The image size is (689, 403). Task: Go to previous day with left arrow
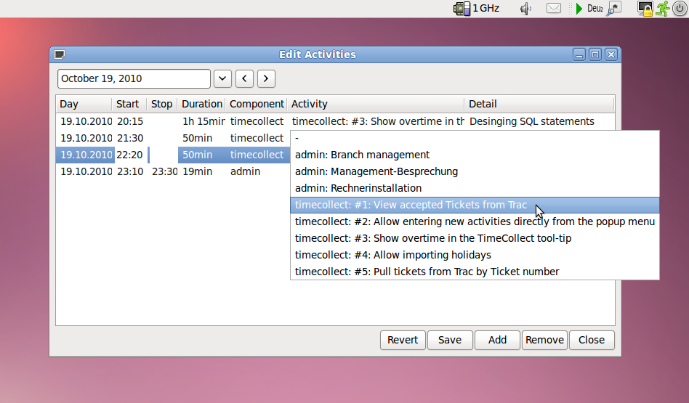245,78
